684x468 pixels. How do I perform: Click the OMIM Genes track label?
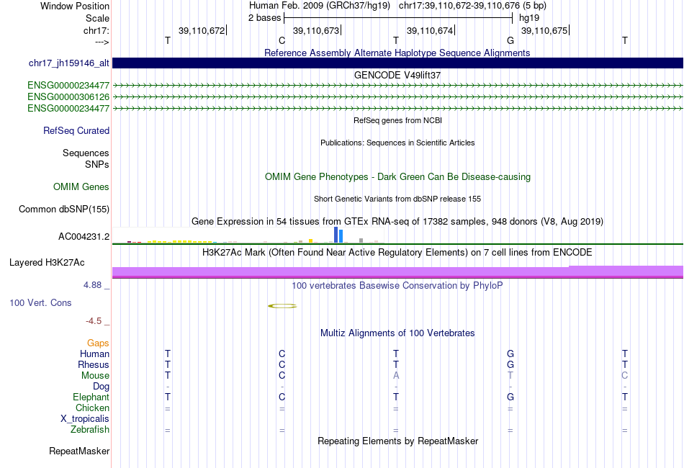click(x=81, y=187)
